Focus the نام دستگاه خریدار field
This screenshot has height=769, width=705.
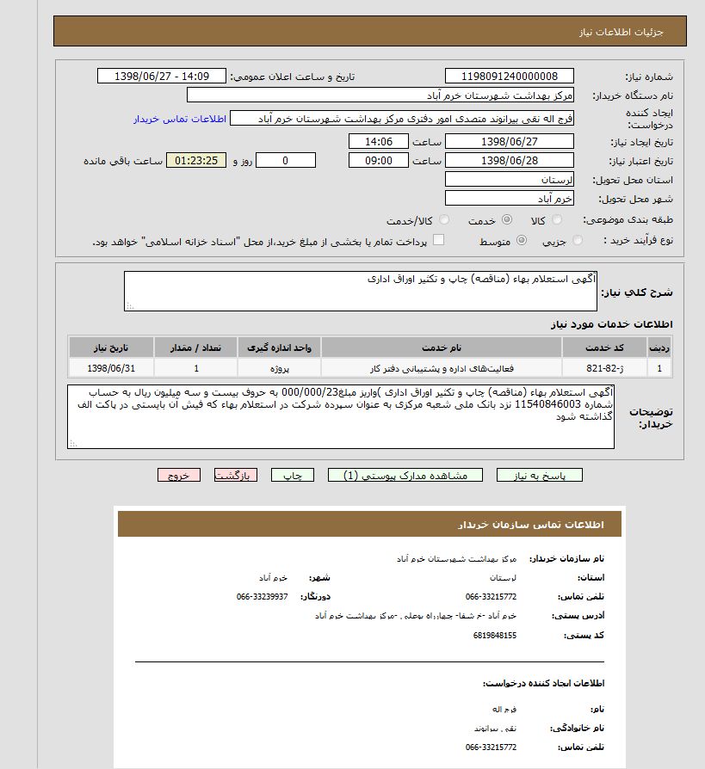click(x=380, y=95)
